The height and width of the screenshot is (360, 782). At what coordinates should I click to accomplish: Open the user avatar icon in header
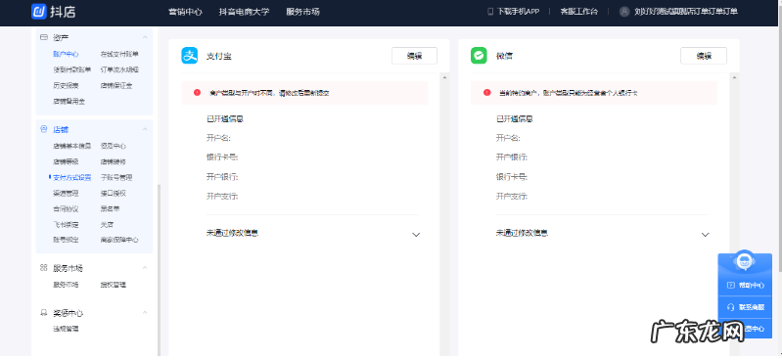point(624,12)
